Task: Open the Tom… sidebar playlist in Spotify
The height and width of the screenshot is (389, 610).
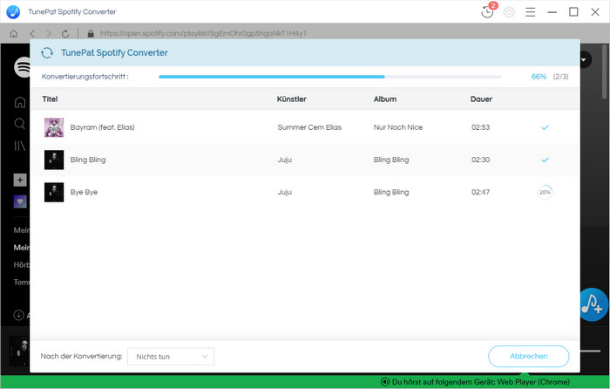Action: click(22, 282)
